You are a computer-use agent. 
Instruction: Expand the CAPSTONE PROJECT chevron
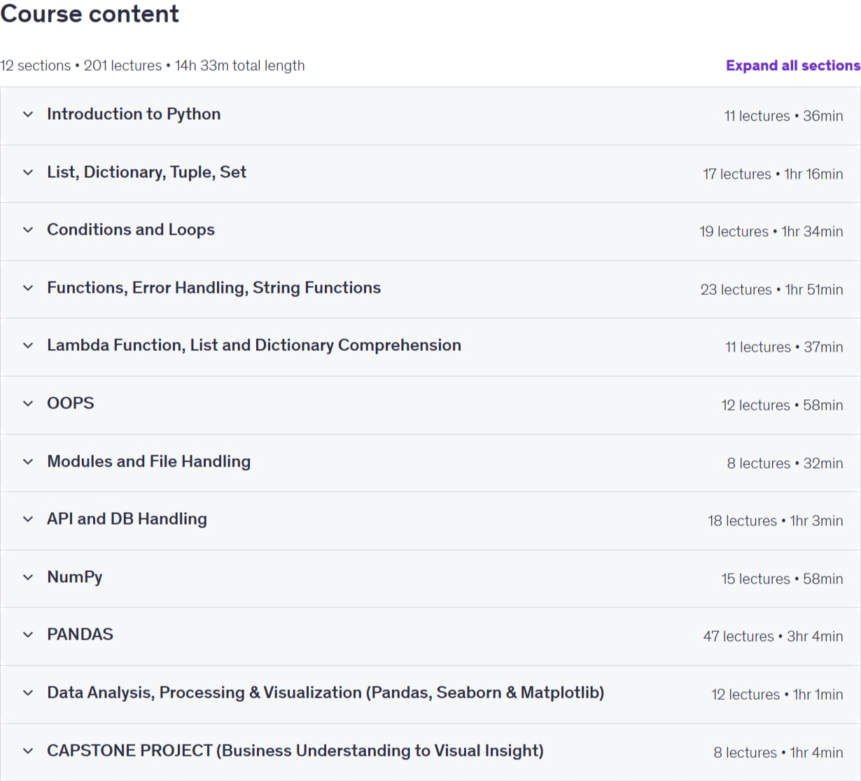[x=28, y=751]
